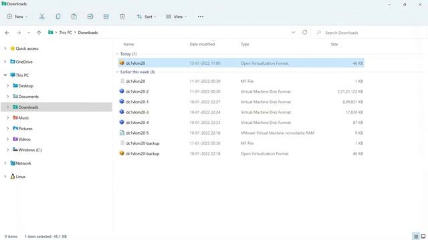Go back with the Back arrow
The width and height of the screenshot is (428, 240).
[7, 33]
